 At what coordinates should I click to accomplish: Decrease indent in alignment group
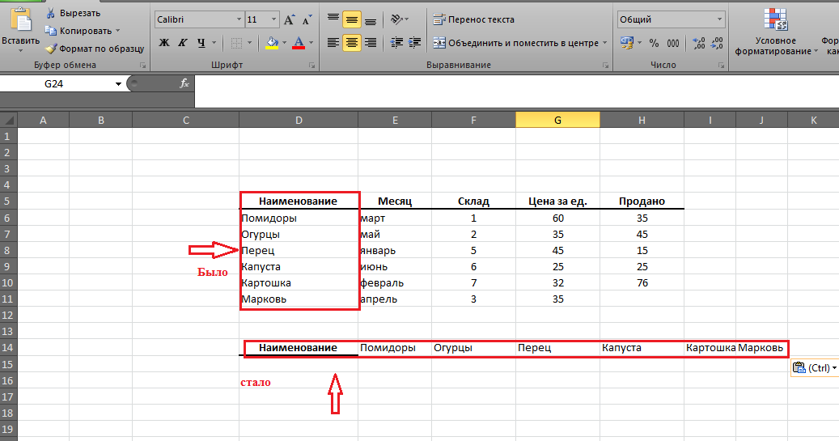396,42
